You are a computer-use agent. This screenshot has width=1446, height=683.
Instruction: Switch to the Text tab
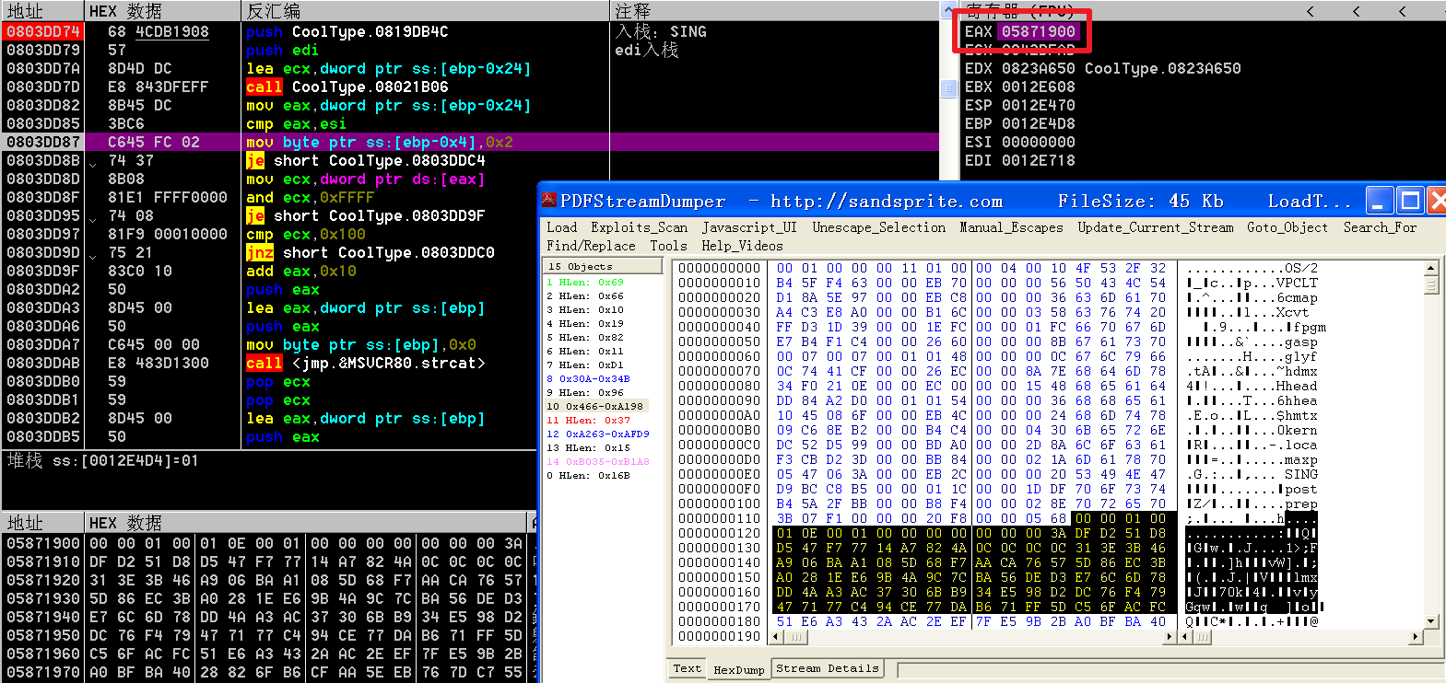[687, 669]
